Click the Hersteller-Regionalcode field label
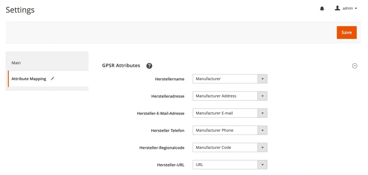This screenshot has width=368, height=175. (162, 148)
